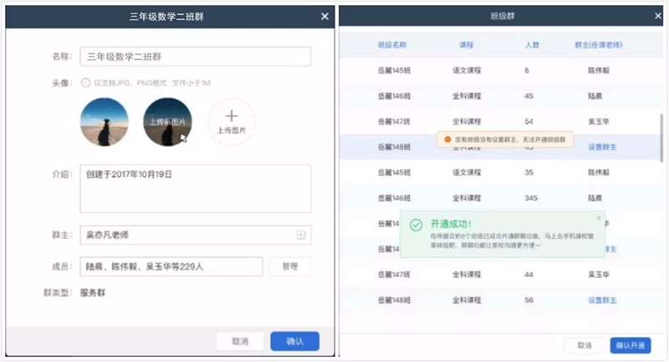
Task: Cancel the group edit dialog with 取消
Action: click(240, 341)
